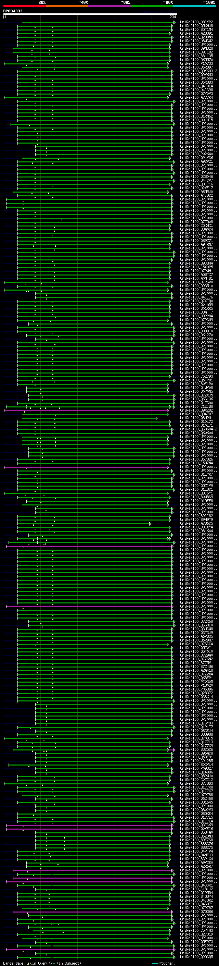Select hit label UniRef100_Q7TQ08
219x966 pixels.
[x=196, y=222]
